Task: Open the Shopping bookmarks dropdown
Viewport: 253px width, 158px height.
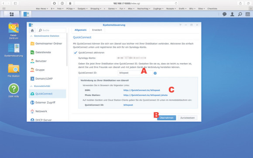Action: coord(96,9)
